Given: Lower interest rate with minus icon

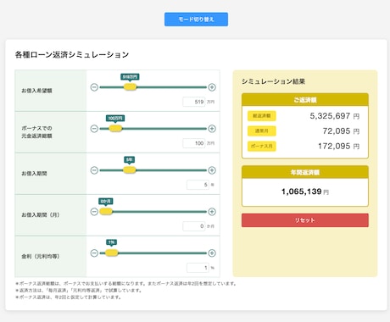Looking at the screenshot, I should click(94, 253).
